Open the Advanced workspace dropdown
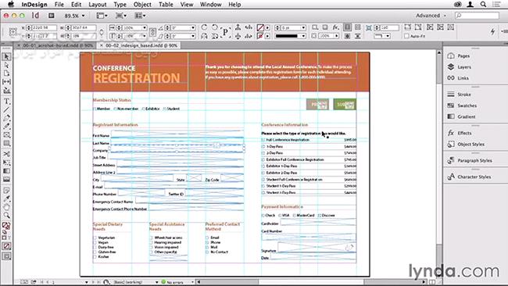508x286 pixels. click(431, 16)
